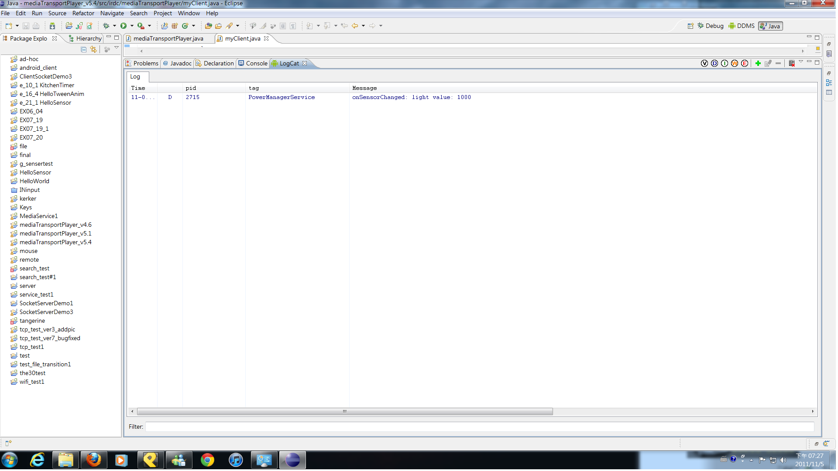The image size is (838, 471).
Task: Switch to the Hierarchy tab
Action: pyautogui.click(x=86, y=39)
